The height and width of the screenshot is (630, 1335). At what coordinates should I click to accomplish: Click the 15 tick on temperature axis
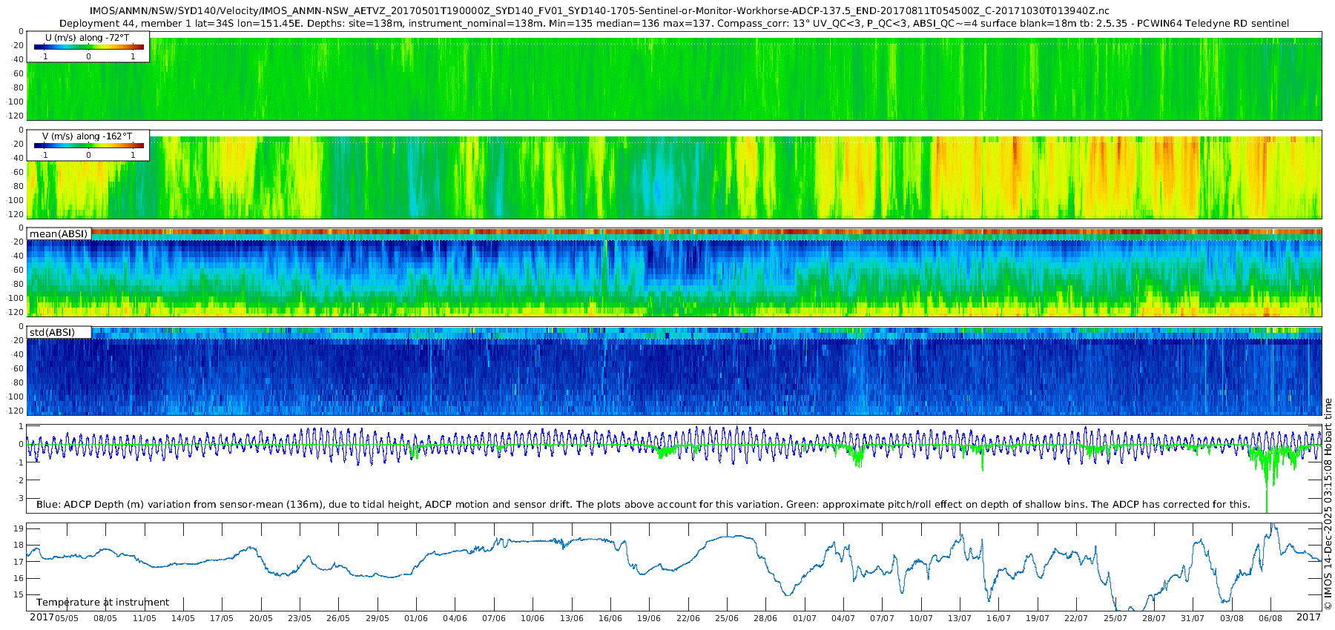click(19, 594)
